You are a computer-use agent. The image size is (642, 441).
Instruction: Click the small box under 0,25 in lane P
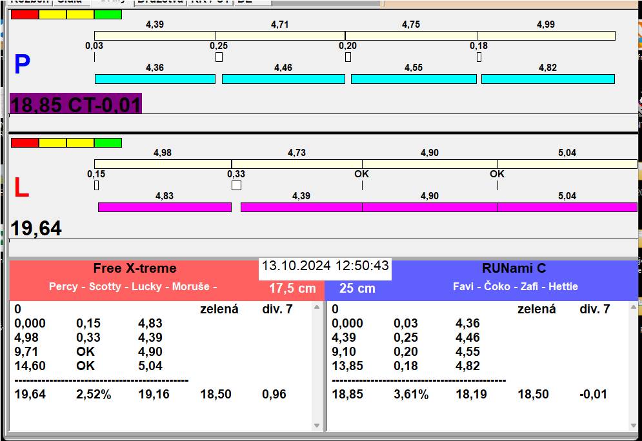tap(219, 57)
